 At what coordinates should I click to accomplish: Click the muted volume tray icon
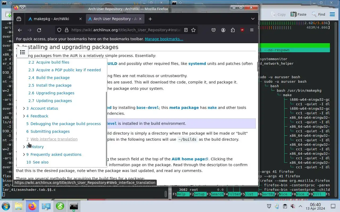pos(292,206)
